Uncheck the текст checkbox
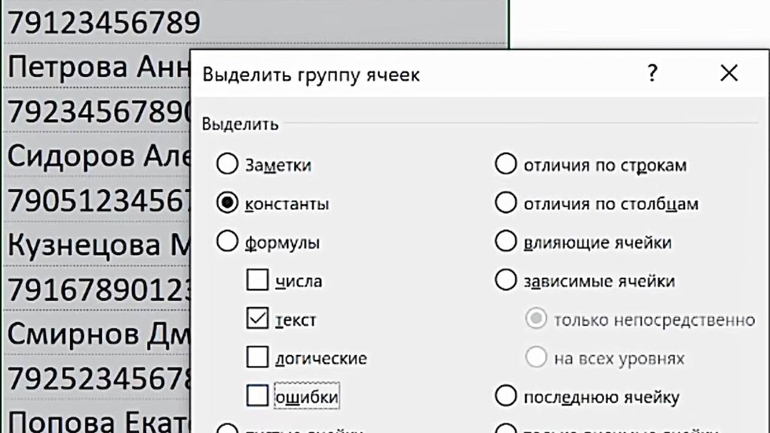The height and width of the screenshot is (433, 770). pos(257,319)
